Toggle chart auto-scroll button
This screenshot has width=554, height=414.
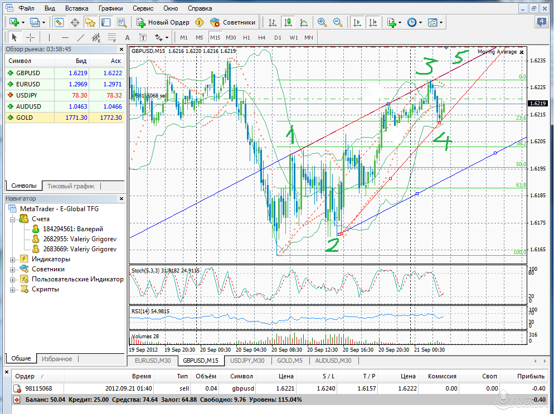click(357, 22)
